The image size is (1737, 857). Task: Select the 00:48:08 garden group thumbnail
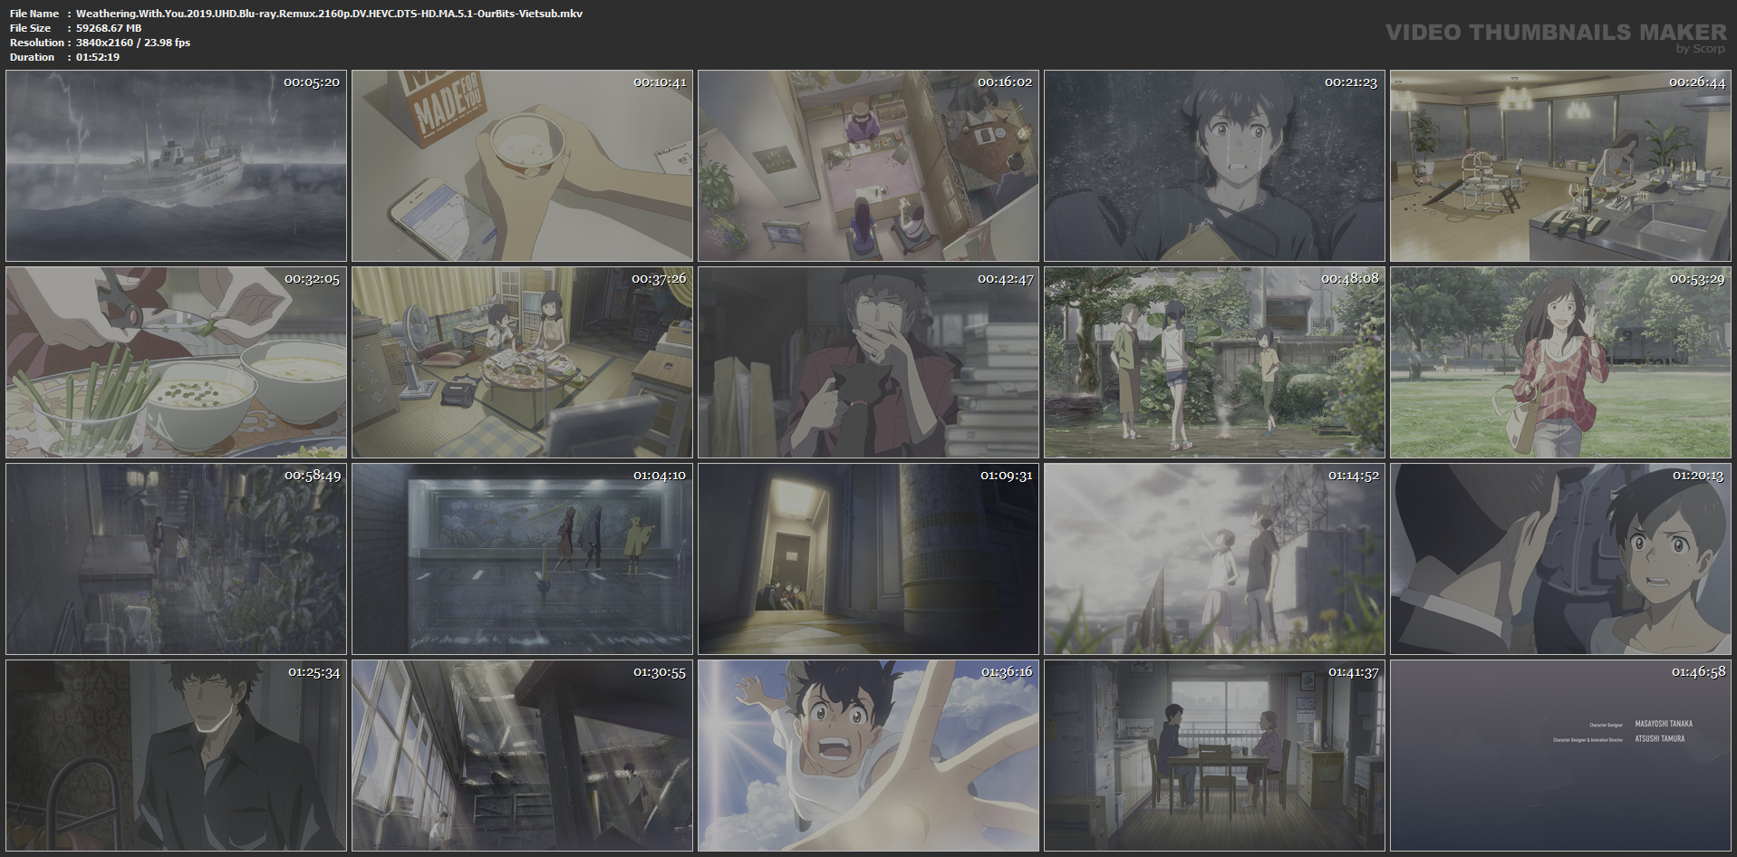pos(1214,362)
